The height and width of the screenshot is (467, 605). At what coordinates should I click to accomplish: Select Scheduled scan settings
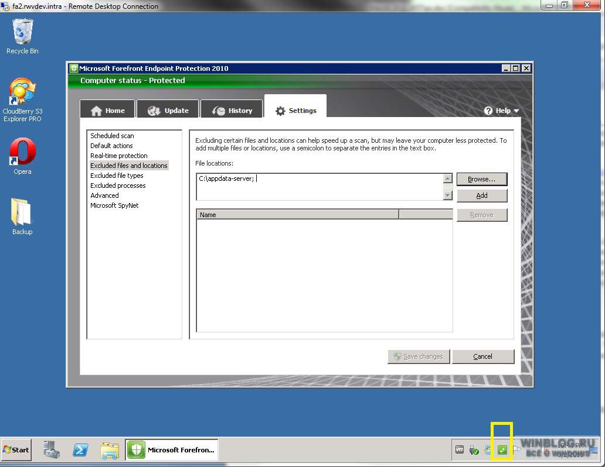pyautogui.click(x=112, y=136)
